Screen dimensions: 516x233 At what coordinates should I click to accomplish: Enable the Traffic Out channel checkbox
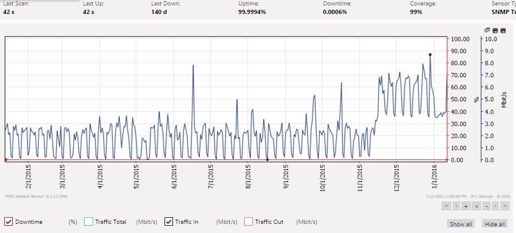249,221
